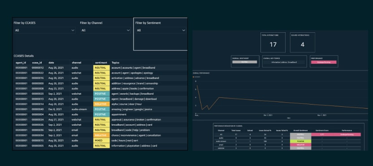Image resolution: width=373 pixels, height=166 pixels.
Task: Click POSITIVE cell in performance breakdown audio-stream row
Action: pyautogui.click(x=300, y=141)
